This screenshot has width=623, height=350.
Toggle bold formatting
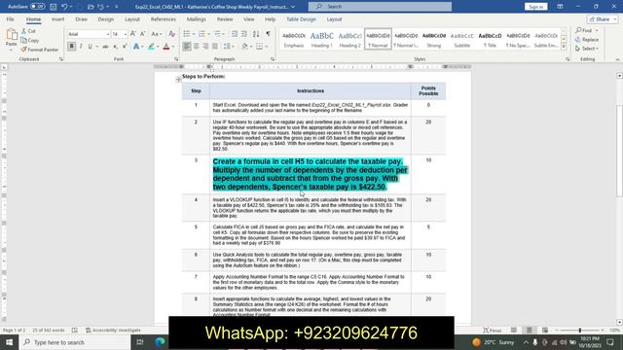(x=71, y=47)
